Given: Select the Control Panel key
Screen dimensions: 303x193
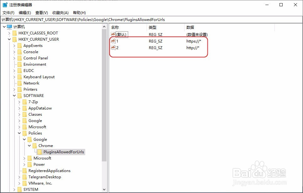Looking at the screenshot, I should [x=35, y=58].
